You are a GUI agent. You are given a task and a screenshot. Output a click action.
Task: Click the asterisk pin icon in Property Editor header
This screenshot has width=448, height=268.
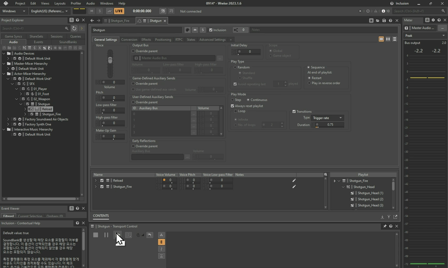[371, 21]
